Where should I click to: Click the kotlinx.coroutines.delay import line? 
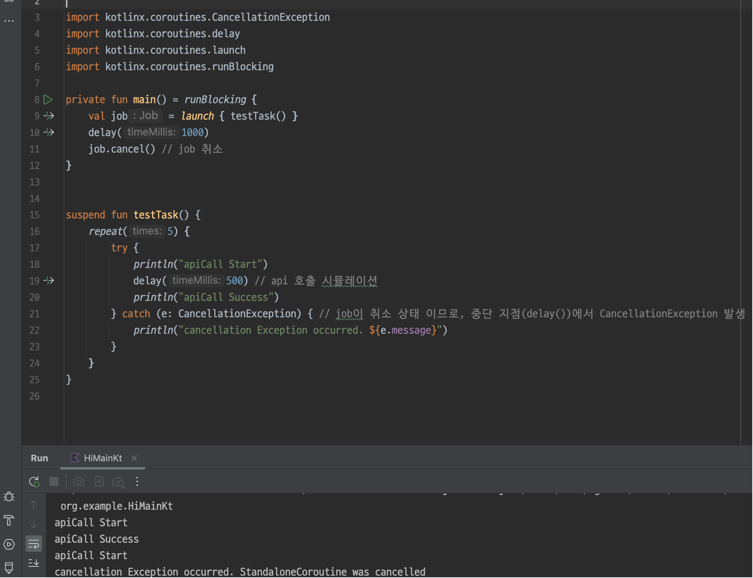coord(153,34)
